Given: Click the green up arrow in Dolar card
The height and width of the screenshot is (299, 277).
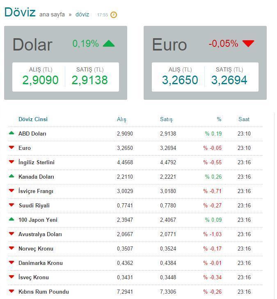Looking at the screenshot, I should (108, 44).
